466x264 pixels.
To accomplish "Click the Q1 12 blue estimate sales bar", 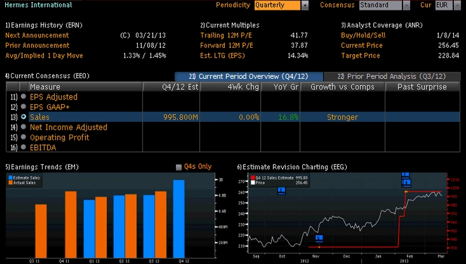I will pos(89,229).
